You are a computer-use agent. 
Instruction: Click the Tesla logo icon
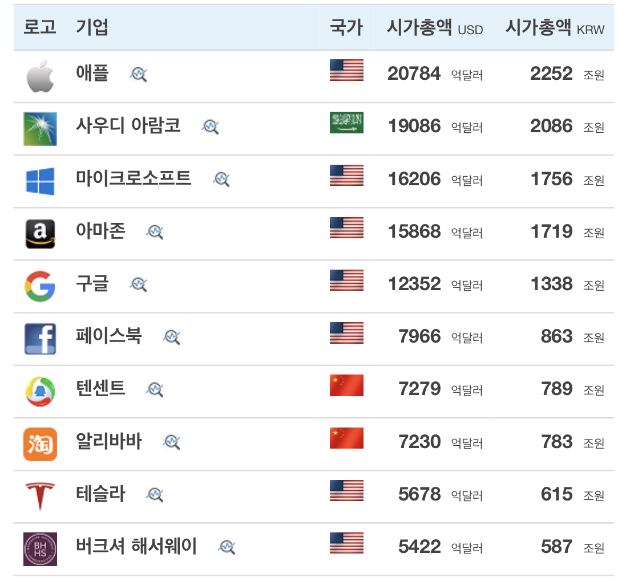coord(40,492)
